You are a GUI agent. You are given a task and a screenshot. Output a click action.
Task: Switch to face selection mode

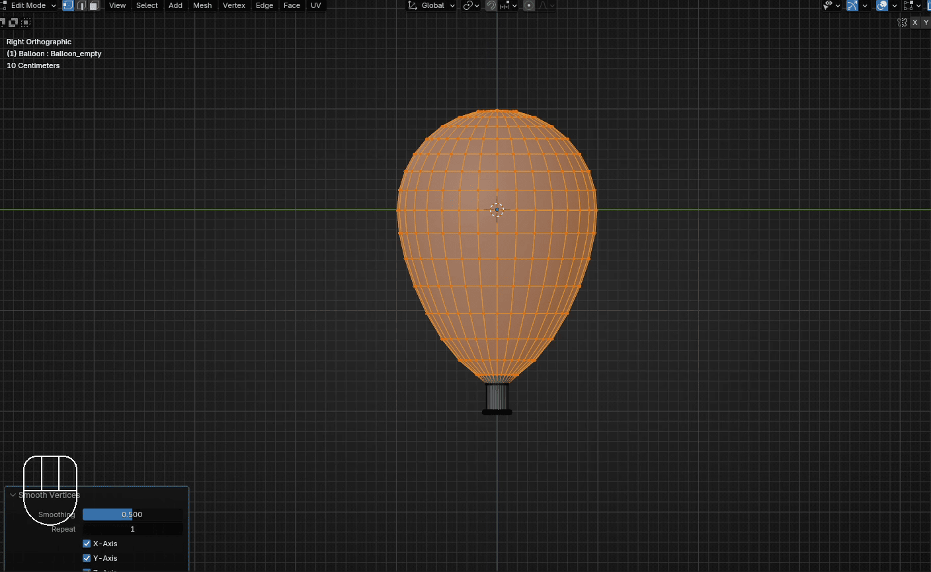click(x=95, y=5)
